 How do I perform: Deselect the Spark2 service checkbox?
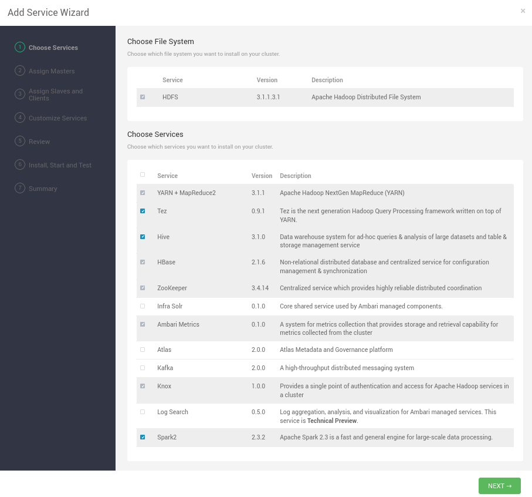pyautogui.click(x=143, y=437)
